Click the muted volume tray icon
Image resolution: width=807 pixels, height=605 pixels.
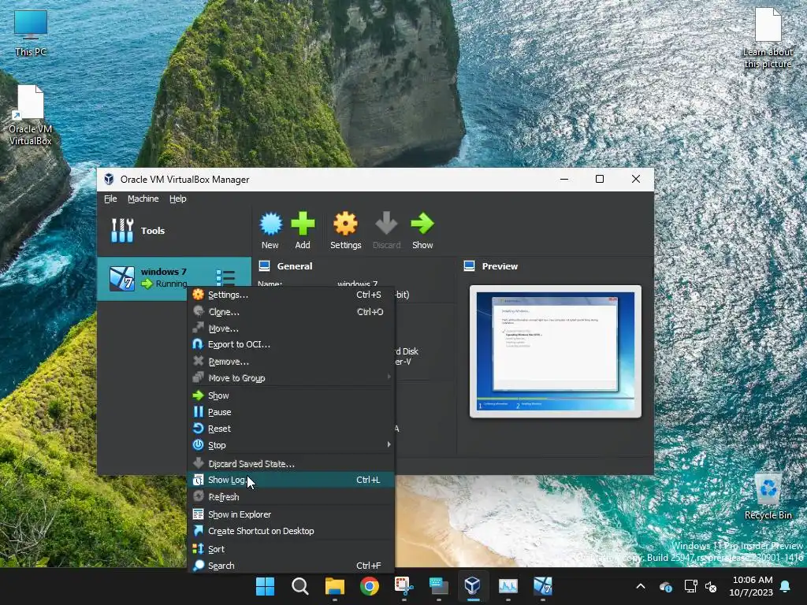coord(712,586)
